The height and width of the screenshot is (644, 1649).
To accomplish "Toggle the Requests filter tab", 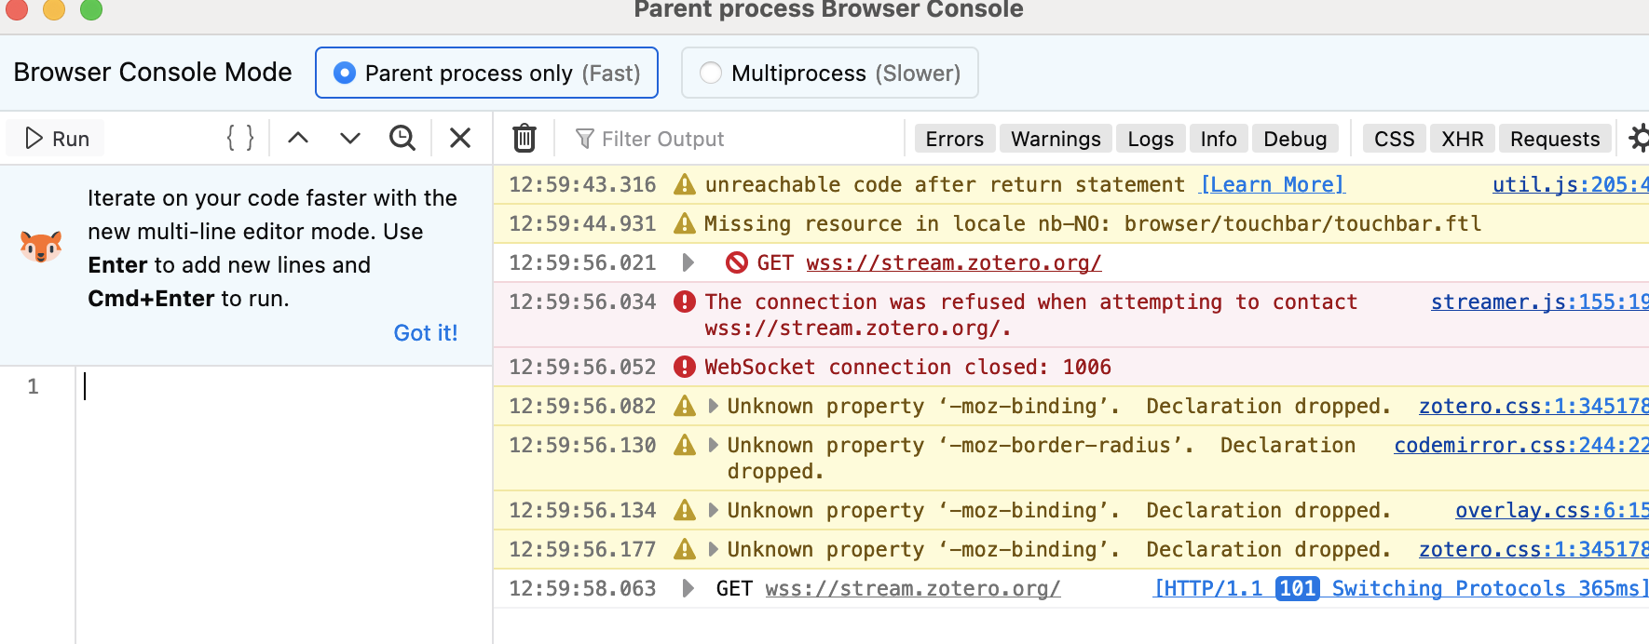I will point(1555,139).
